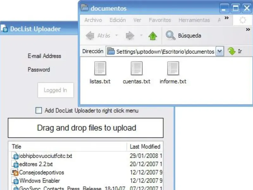Open Búsqueda magnifying glass search
The width and height of the screenshot is (253, 190).
[x=170, y=35]
